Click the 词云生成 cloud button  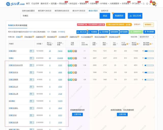tap(135, 16)
